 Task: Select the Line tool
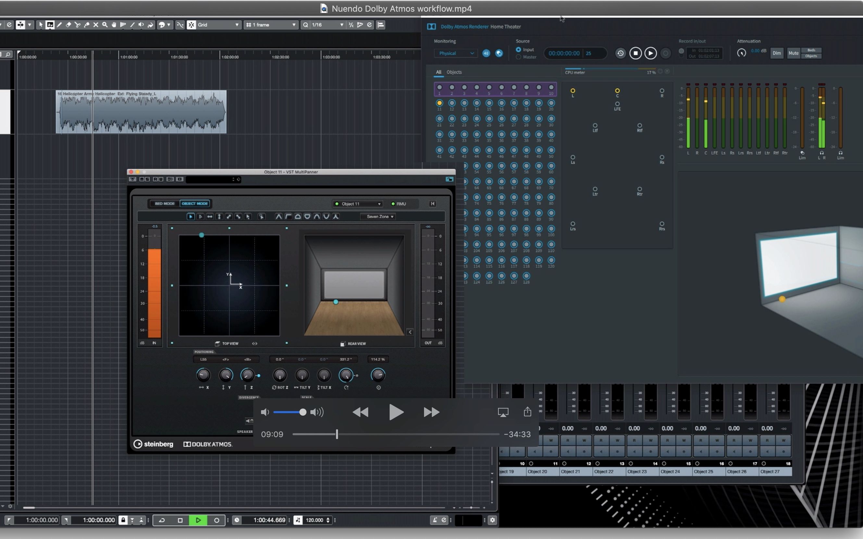point(132,25)
